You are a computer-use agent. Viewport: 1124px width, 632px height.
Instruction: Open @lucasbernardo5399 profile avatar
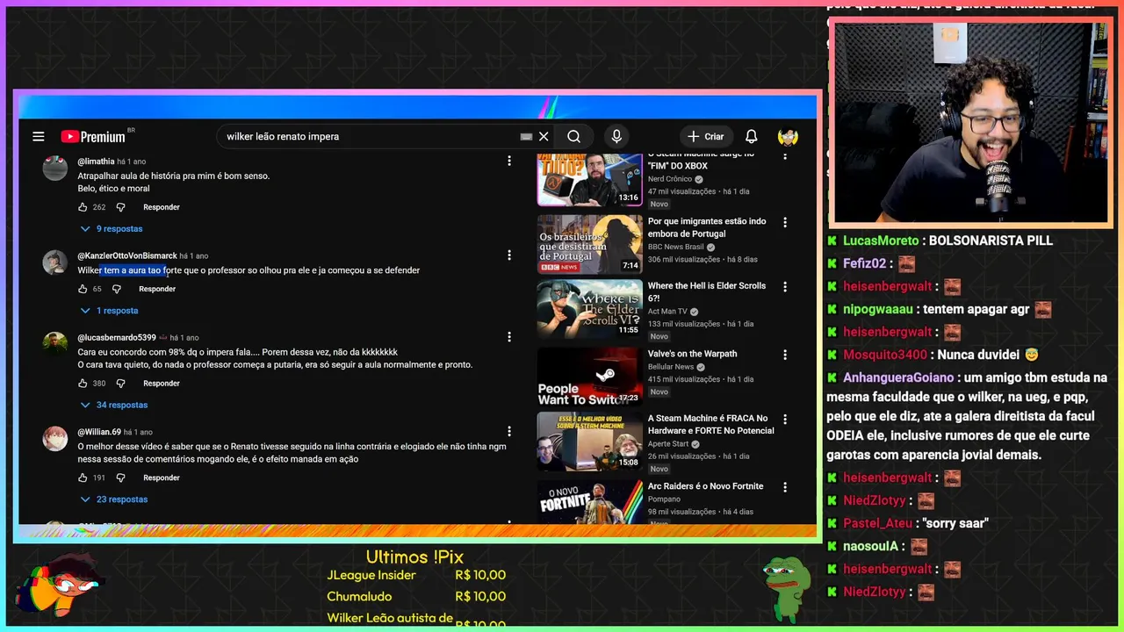click(x=55, y=344)
